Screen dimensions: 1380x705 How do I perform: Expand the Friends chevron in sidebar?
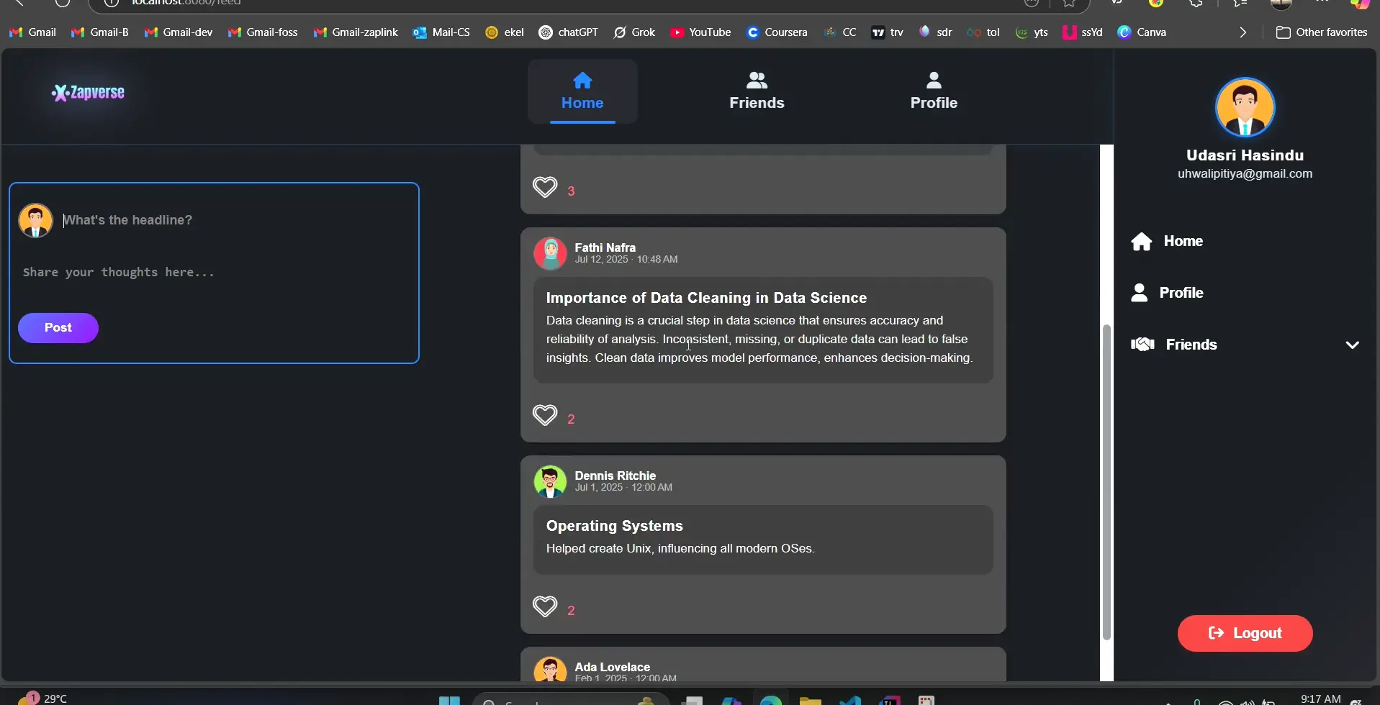[1352, 345]
